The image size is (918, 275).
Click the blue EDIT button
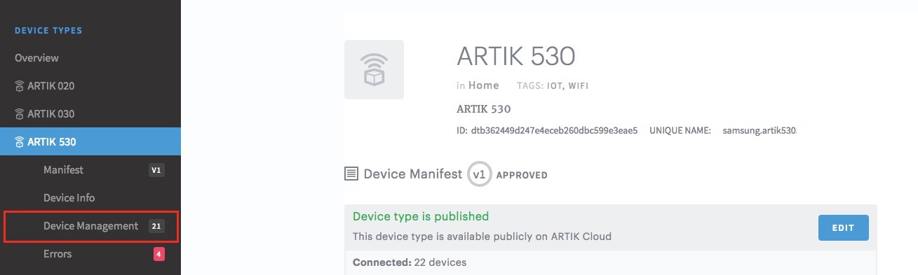coord(843,228)
